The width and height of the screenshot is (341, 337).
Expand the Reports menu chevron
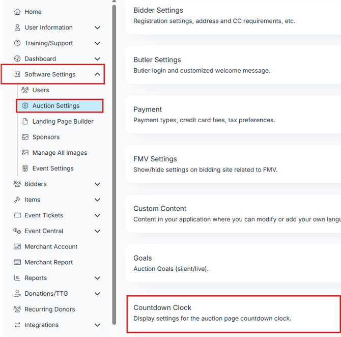(97, 278)
